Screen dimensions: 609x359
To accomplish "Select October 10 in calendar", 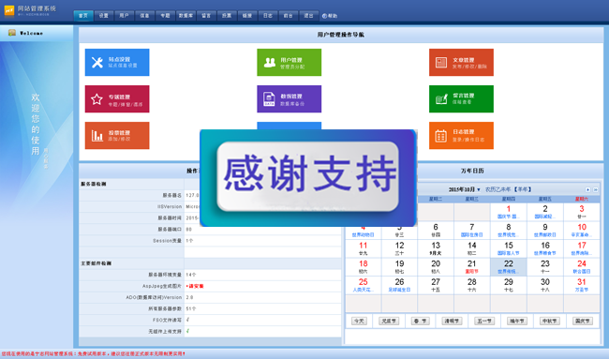I will pyautogui.click(x=582, y=231).
